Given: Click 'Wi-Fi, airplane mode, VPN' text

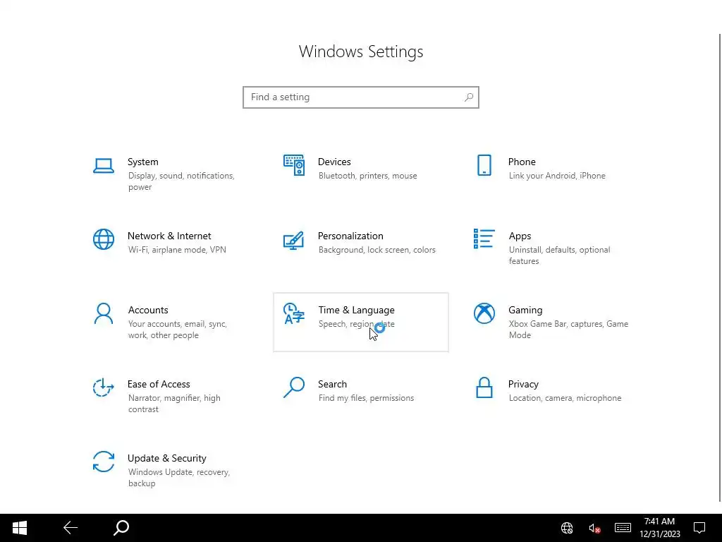Looking at the screenshot, I should [x=177, y=250].
